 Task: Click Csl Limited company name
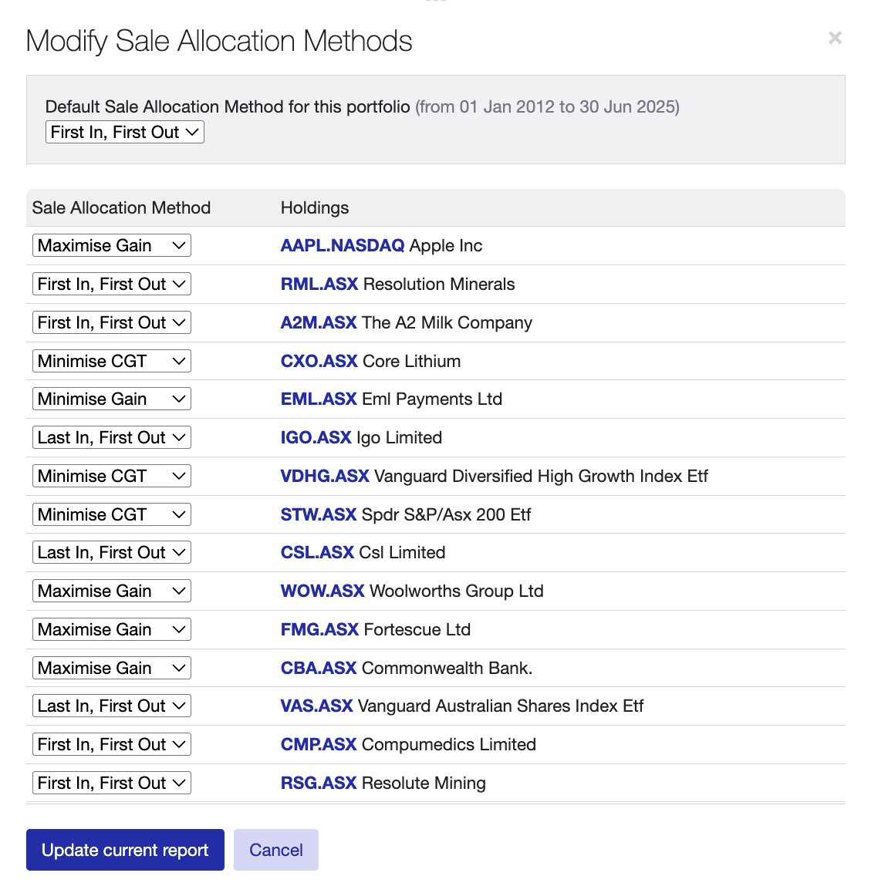pyautogui.click(x=402, y=552)
